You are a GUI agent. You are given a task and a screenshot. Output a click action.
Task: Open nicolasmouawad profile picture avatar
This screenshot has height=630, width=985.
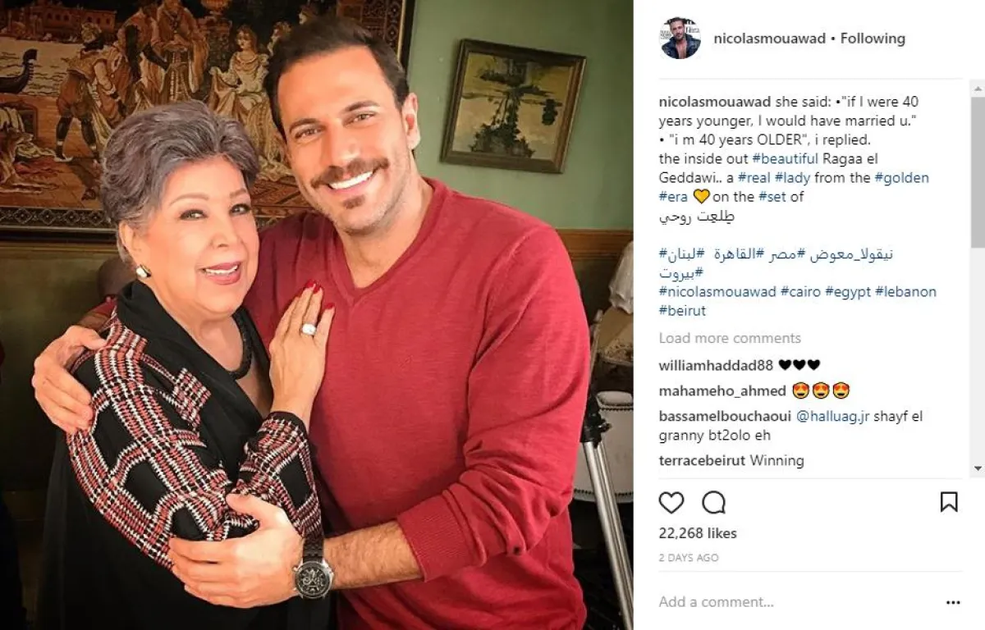(x=680, y=39)
